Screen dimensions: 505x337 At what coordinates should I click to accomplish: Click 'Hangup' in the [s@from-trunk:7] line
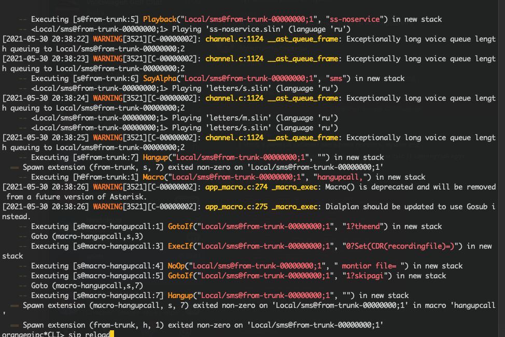coord(156,157)
